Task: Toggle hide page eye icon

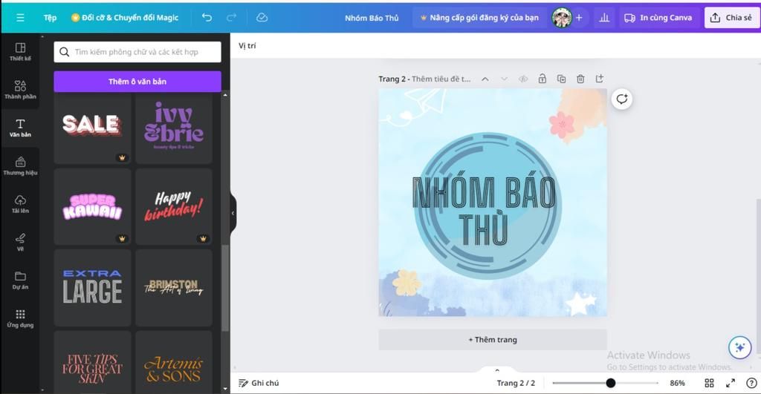Action: tap(523, 79)
